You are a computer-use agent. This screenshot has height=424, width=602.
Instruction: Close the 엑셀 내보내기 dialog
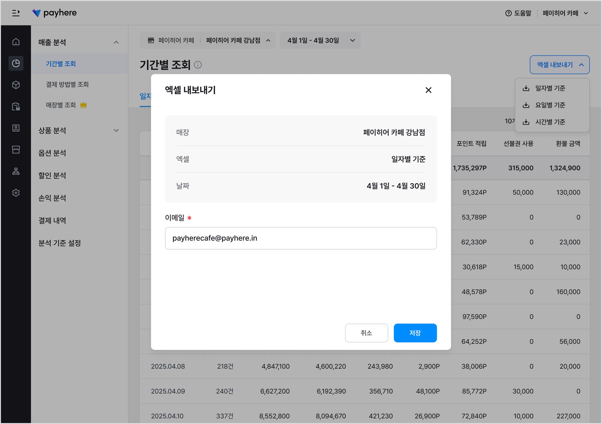coord(428,90)
